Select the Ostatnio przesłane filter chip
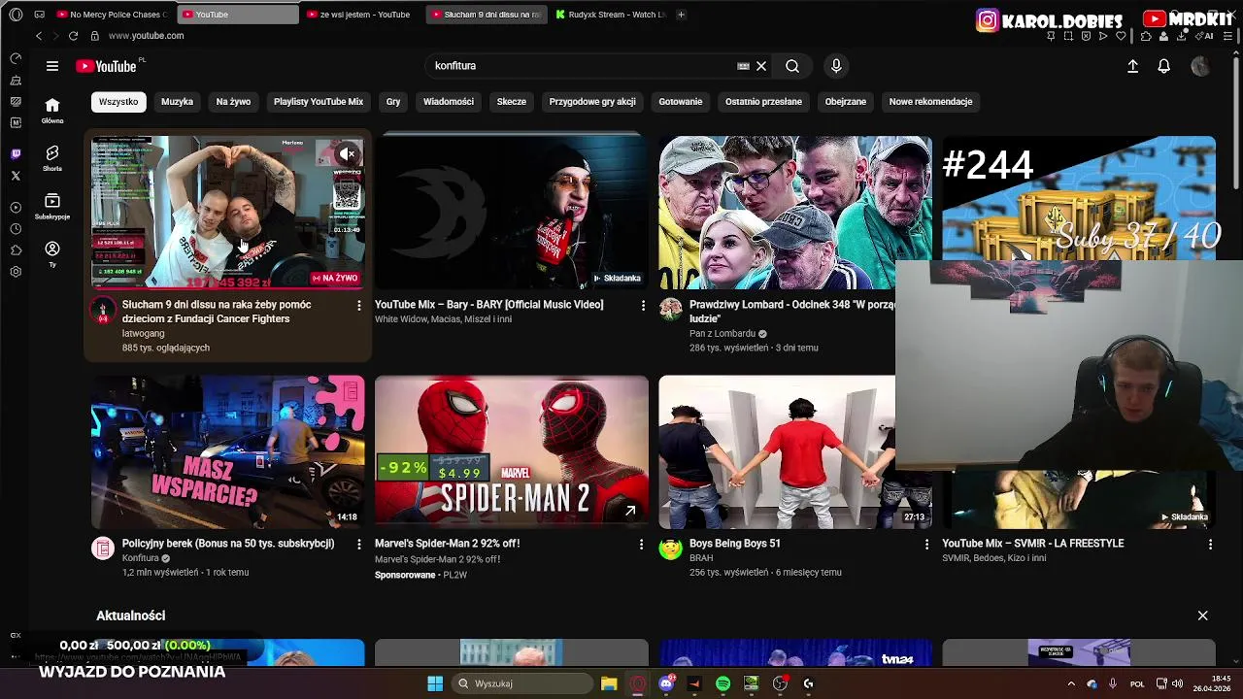The height and width of the screenshot is (699, 1243). [763, 101]
